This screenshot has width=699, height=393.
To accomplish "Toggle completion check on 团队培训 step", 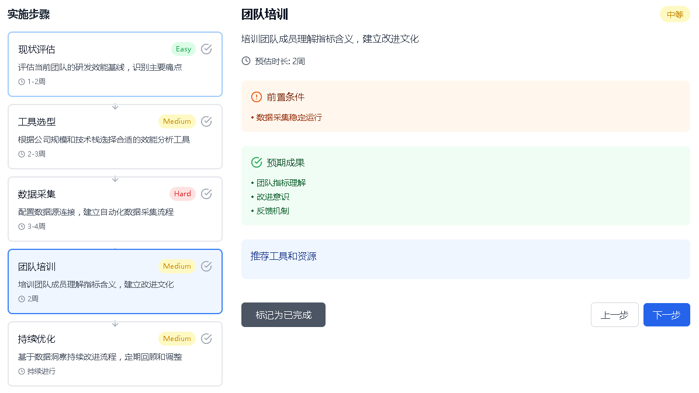I will click(206, 266).
